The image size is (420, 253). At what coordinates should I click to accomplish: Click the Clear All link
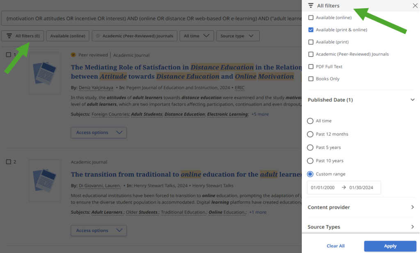[336, 246]
